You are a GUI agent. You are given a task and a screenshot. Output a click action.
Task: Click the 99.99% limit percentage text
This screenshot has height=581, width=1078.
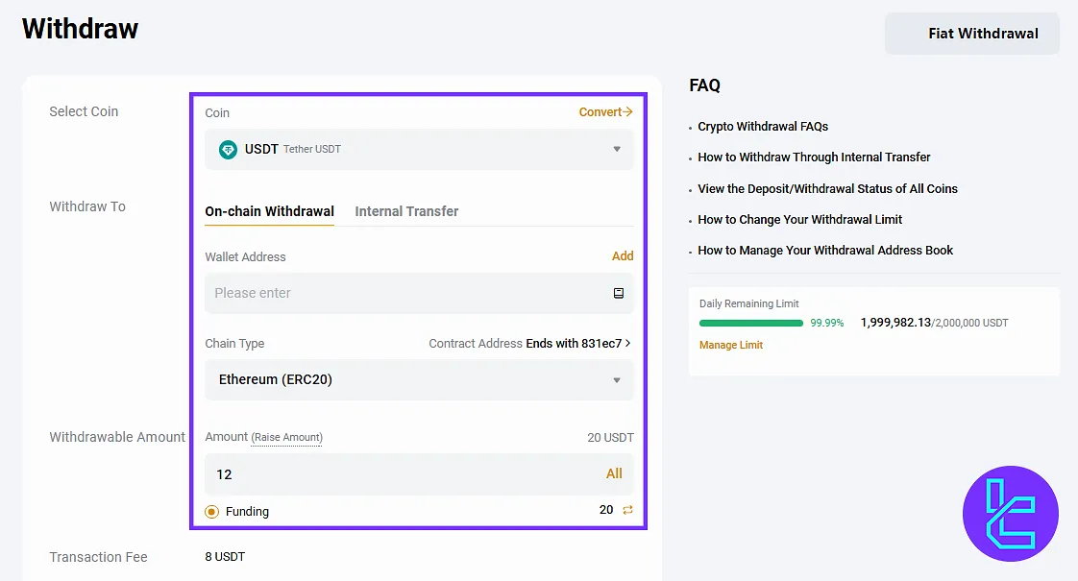(x=826, y=324)
